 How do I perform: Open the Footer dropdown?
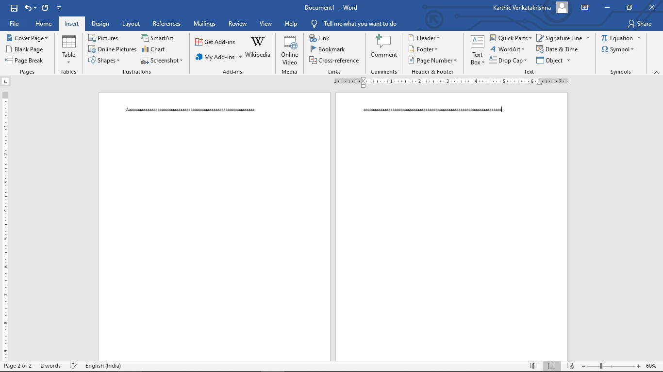[423, 49]
